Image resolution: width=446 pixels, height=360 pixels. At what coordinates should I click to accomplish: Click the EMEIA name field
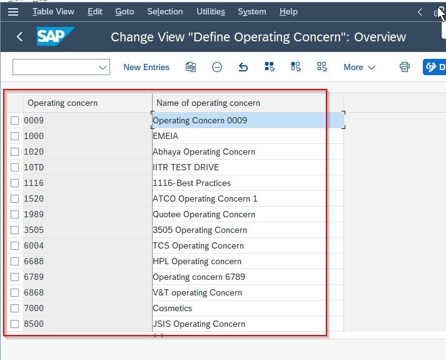[x=248, y=136]
